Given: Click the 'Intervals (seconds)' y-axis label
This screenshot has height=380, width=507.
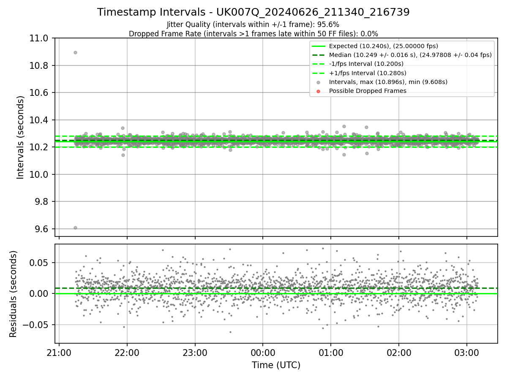Looking at the screenshot, I should [21, 137].
